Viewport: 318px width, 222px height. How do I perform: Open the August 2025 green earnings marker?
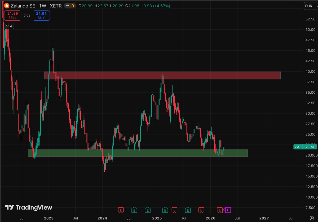188,210
